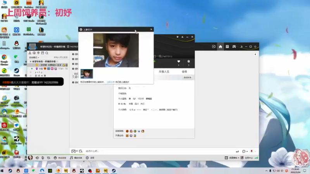Open the speech bubble dropdown in chat bar
This screenshot has height=174, width=310.
tap(245, 152)
